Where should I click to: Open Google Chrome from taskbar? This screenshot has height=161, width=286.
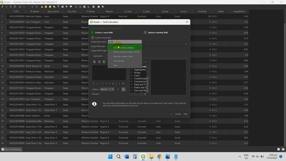pos(160,157)
